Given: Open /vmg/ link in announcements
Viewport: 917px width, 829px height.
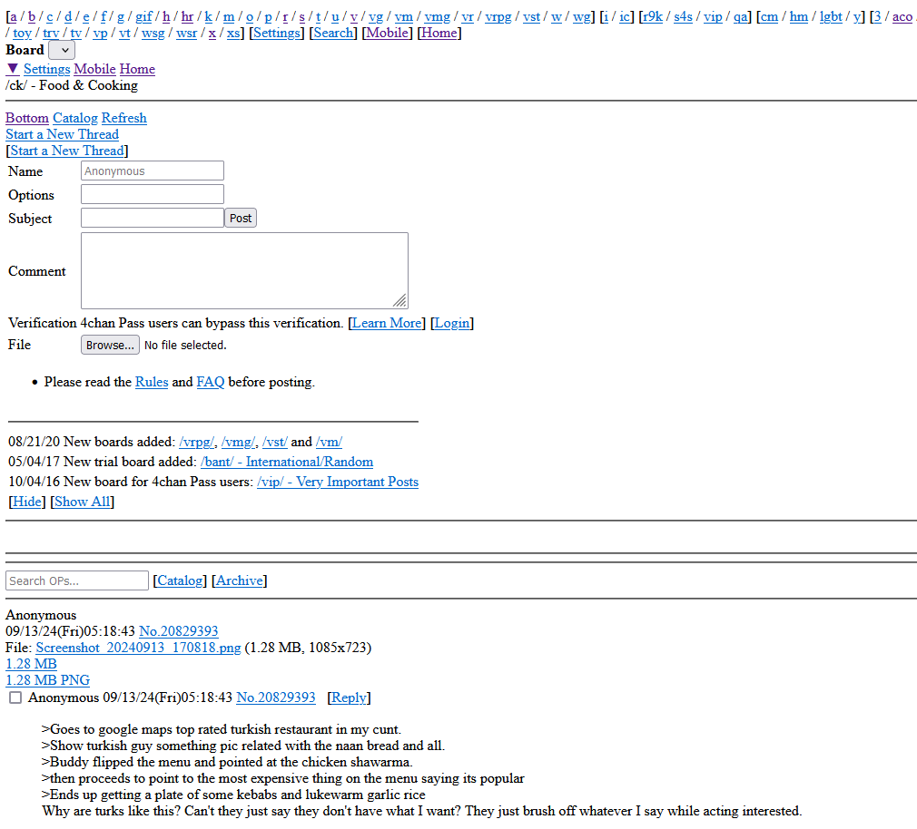Looking at the screenshot, I should 239,443.
